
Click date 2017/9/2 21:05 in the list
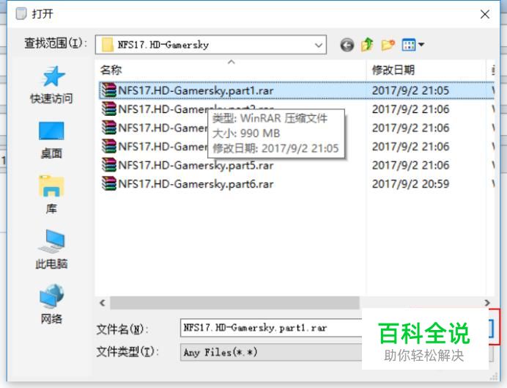410,91
